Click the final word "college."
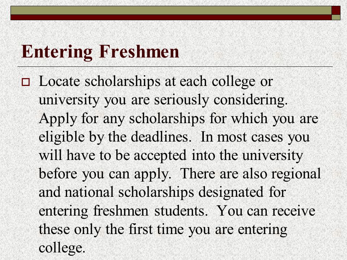347x260 pixels. [x=62, y=248]
